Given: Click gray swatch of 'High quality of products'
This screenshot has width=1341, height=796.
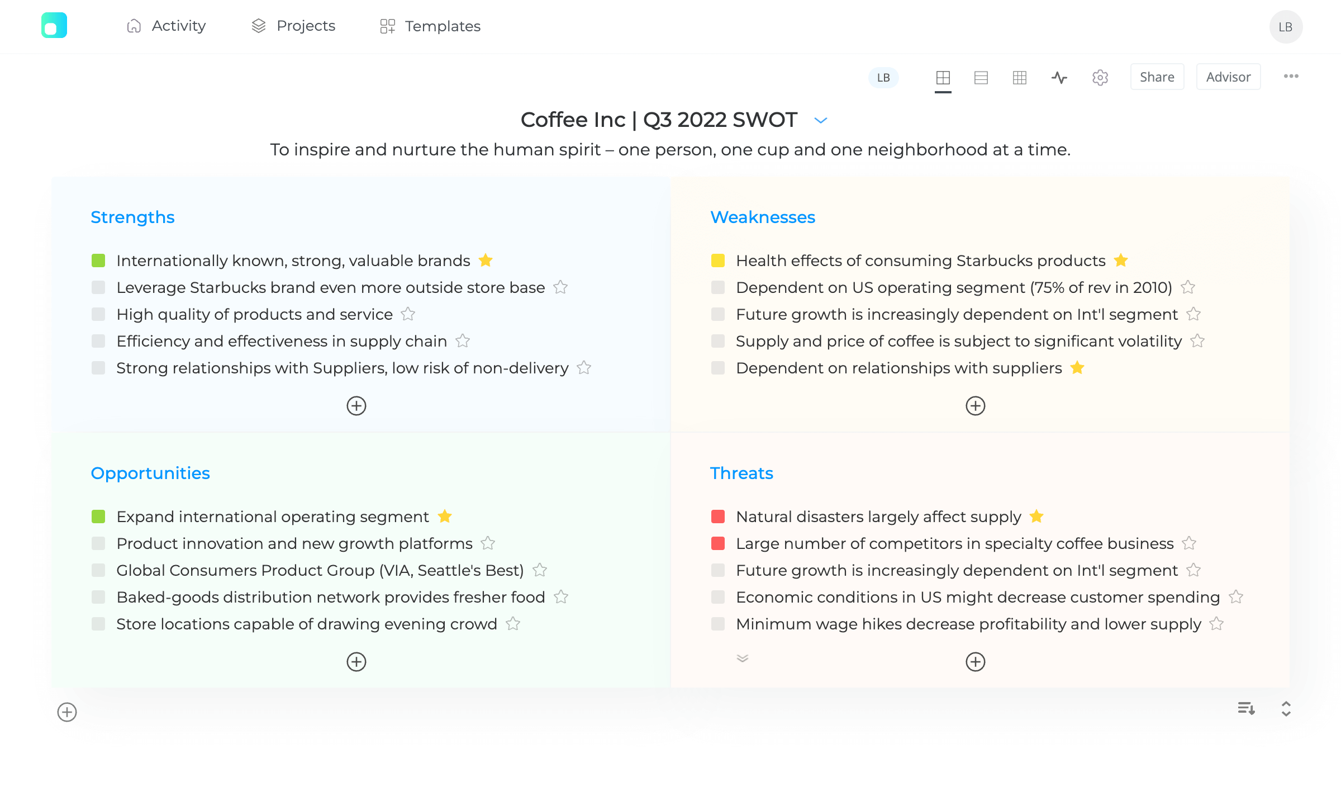Looking at the screenshot, I should (x=98, y=314).
